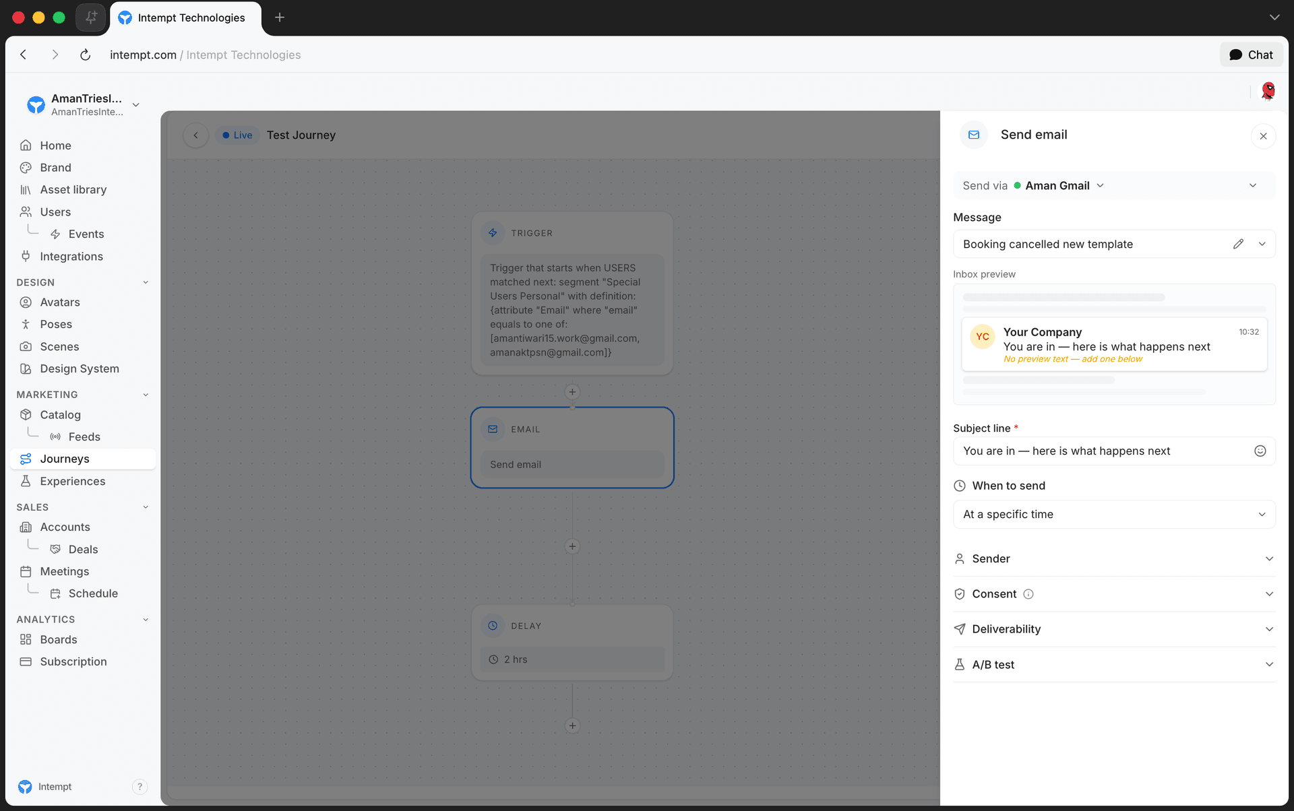The image size is (1294, 811).
Task: Collapse the MARKETING section chevron
Action: click(146, 395)
